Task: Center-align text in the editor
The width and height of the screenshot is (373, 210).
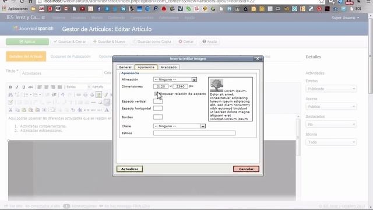Action: [x=46, y=87]
